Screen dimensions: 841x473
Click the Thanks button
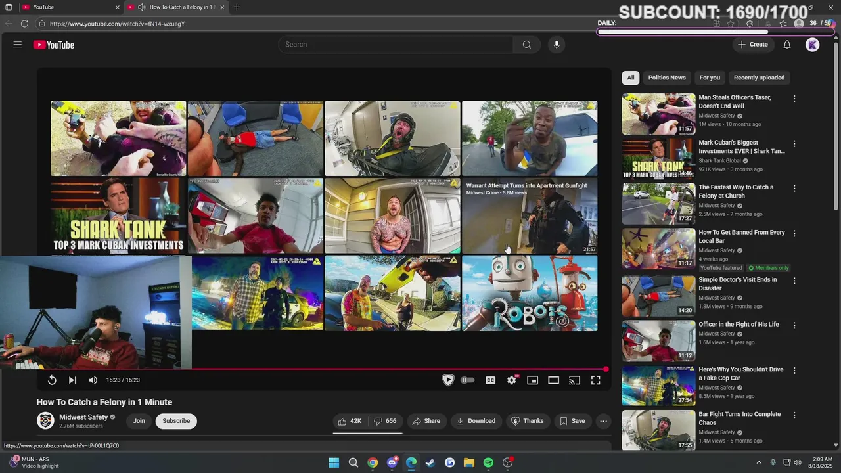[528, 421]
